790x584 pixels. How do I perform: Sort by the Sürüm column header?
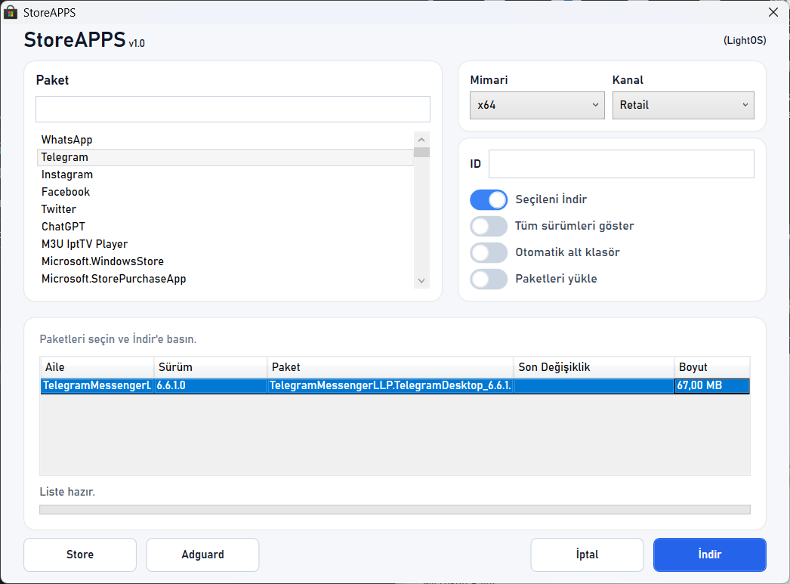tap(211, 367)
